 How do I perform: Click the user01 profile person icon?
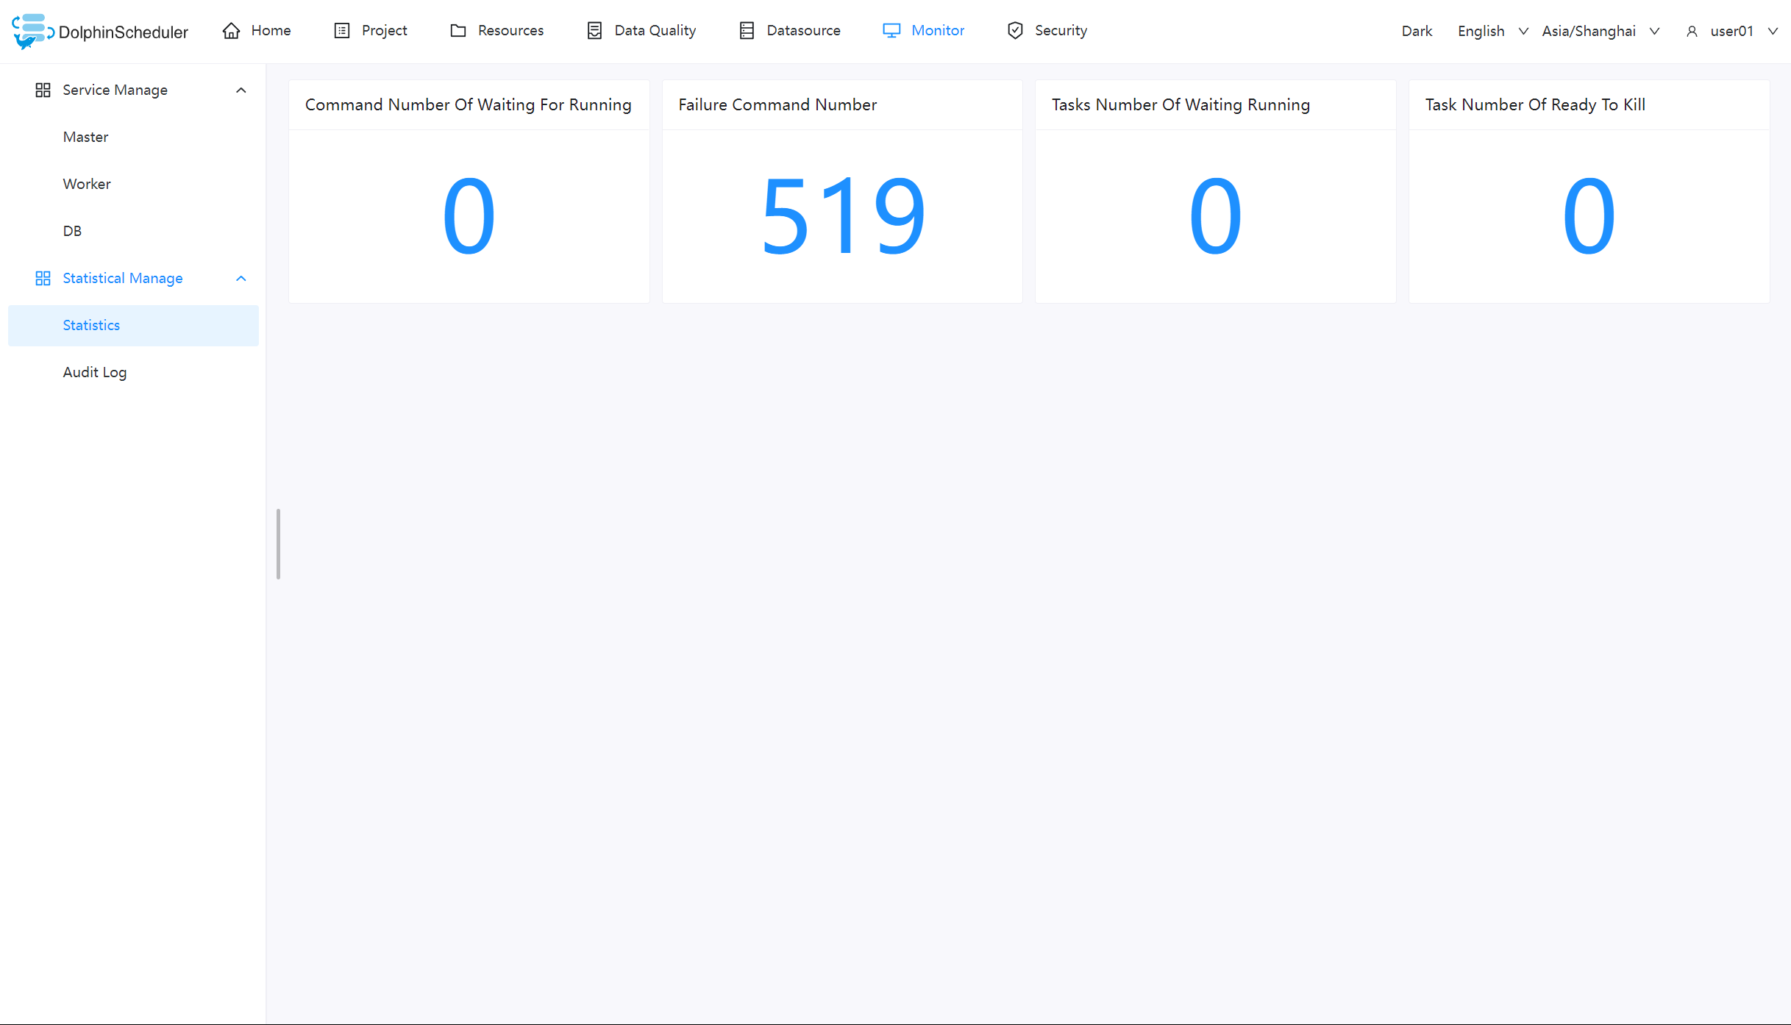(x=1692, y=32)
